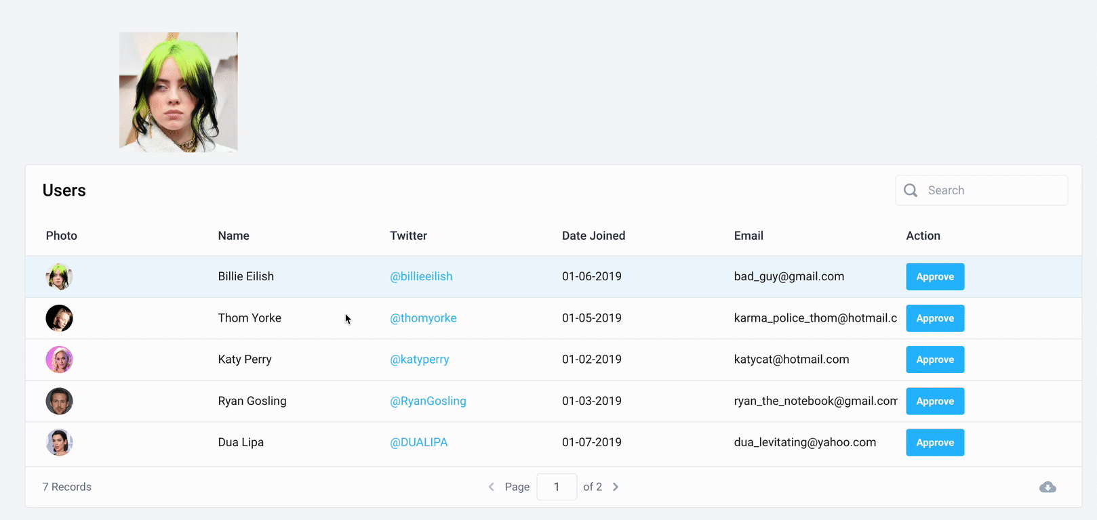Image resolution: width=1097 pixels, height=520 pixels.
Task: Click email bad_guy@gmail.com
Action: (789, 276)
